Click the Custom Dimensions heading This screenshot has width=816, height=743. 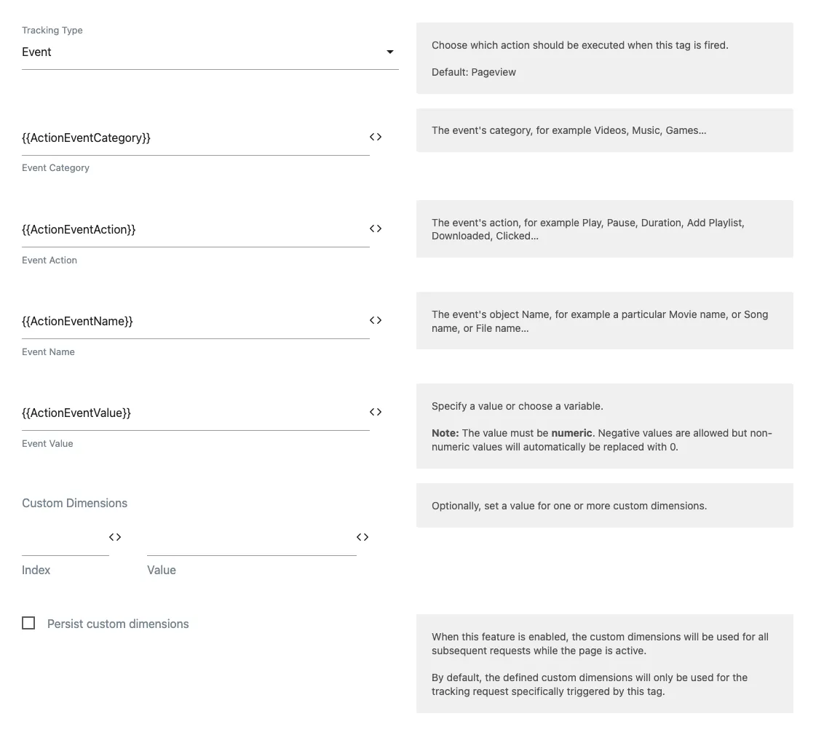(x=74, y=503)
